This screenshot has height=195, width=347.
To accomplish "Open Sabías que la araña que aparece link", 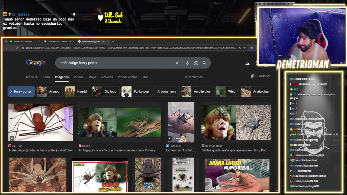I will tap(236, 150).
